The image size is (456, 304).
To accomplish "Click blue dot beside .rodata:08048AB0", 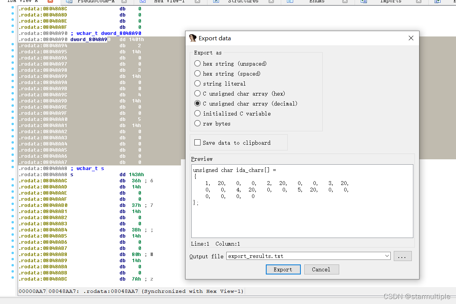I will (13, 204).
